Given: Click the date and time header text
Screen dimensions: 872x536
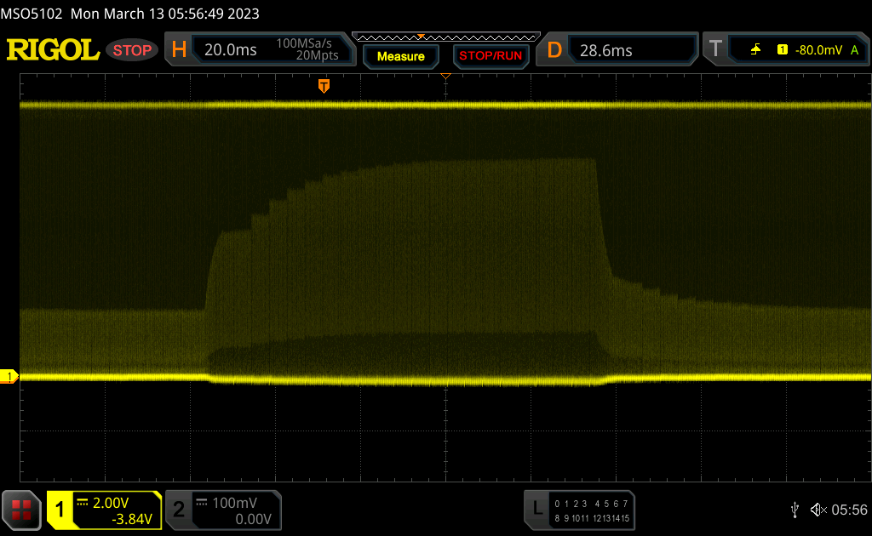Looking at the screenshot, I should pos(164,14).
